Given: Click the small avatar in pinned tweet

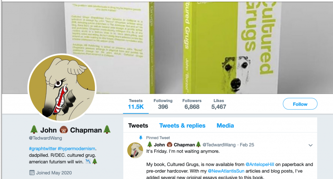Looking at the screenshot, I should pyautogui.click(x=135, y=150).
